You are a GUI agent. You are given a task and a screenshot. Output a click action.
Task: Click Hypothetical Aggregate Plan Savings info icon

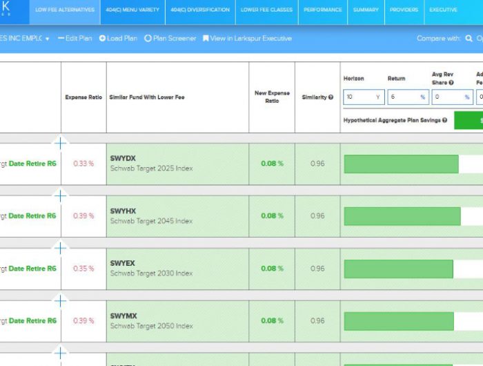(445, 120)
